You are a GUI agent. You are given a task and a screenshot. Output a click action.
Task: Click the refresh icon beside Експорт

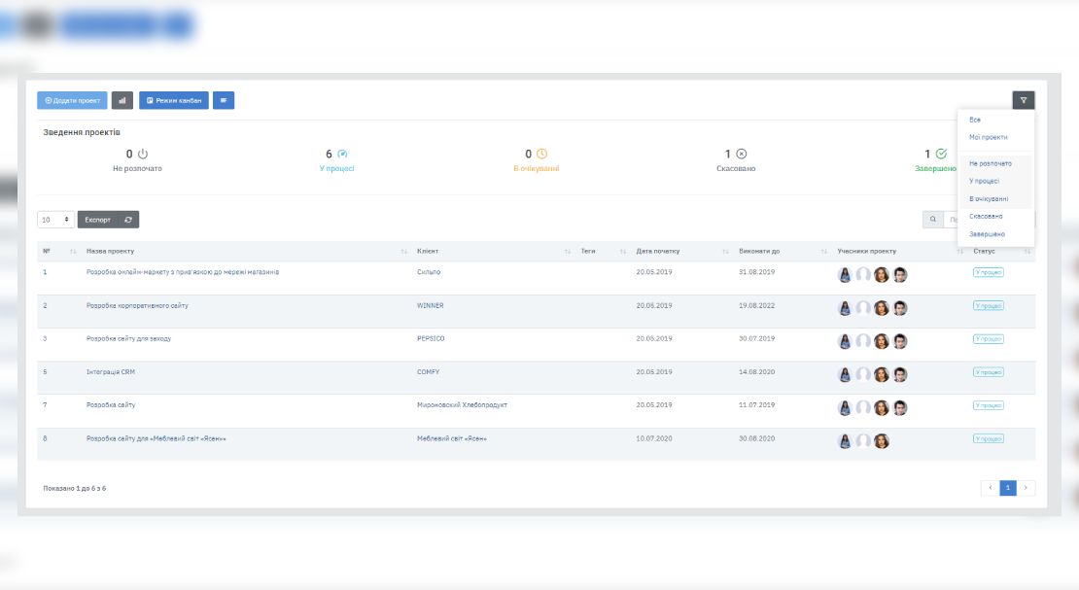pos(128,220)
